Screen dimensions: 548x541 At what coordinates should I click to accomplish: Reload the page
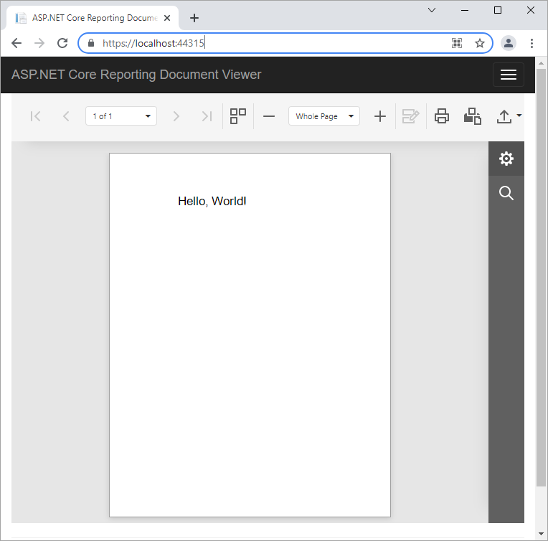62,43
